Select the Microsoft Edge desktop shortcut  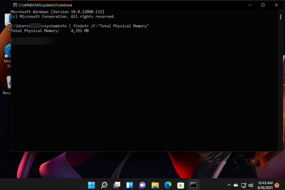click(8, 53)
